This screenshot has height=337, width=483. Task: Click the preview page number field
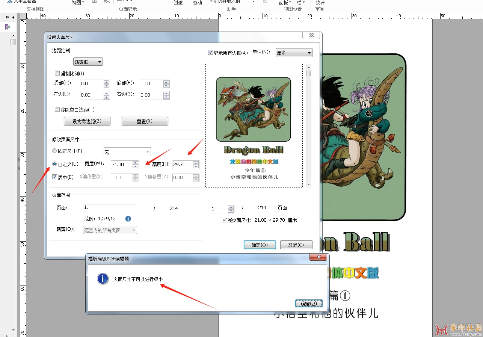click(x=219, y=209)
